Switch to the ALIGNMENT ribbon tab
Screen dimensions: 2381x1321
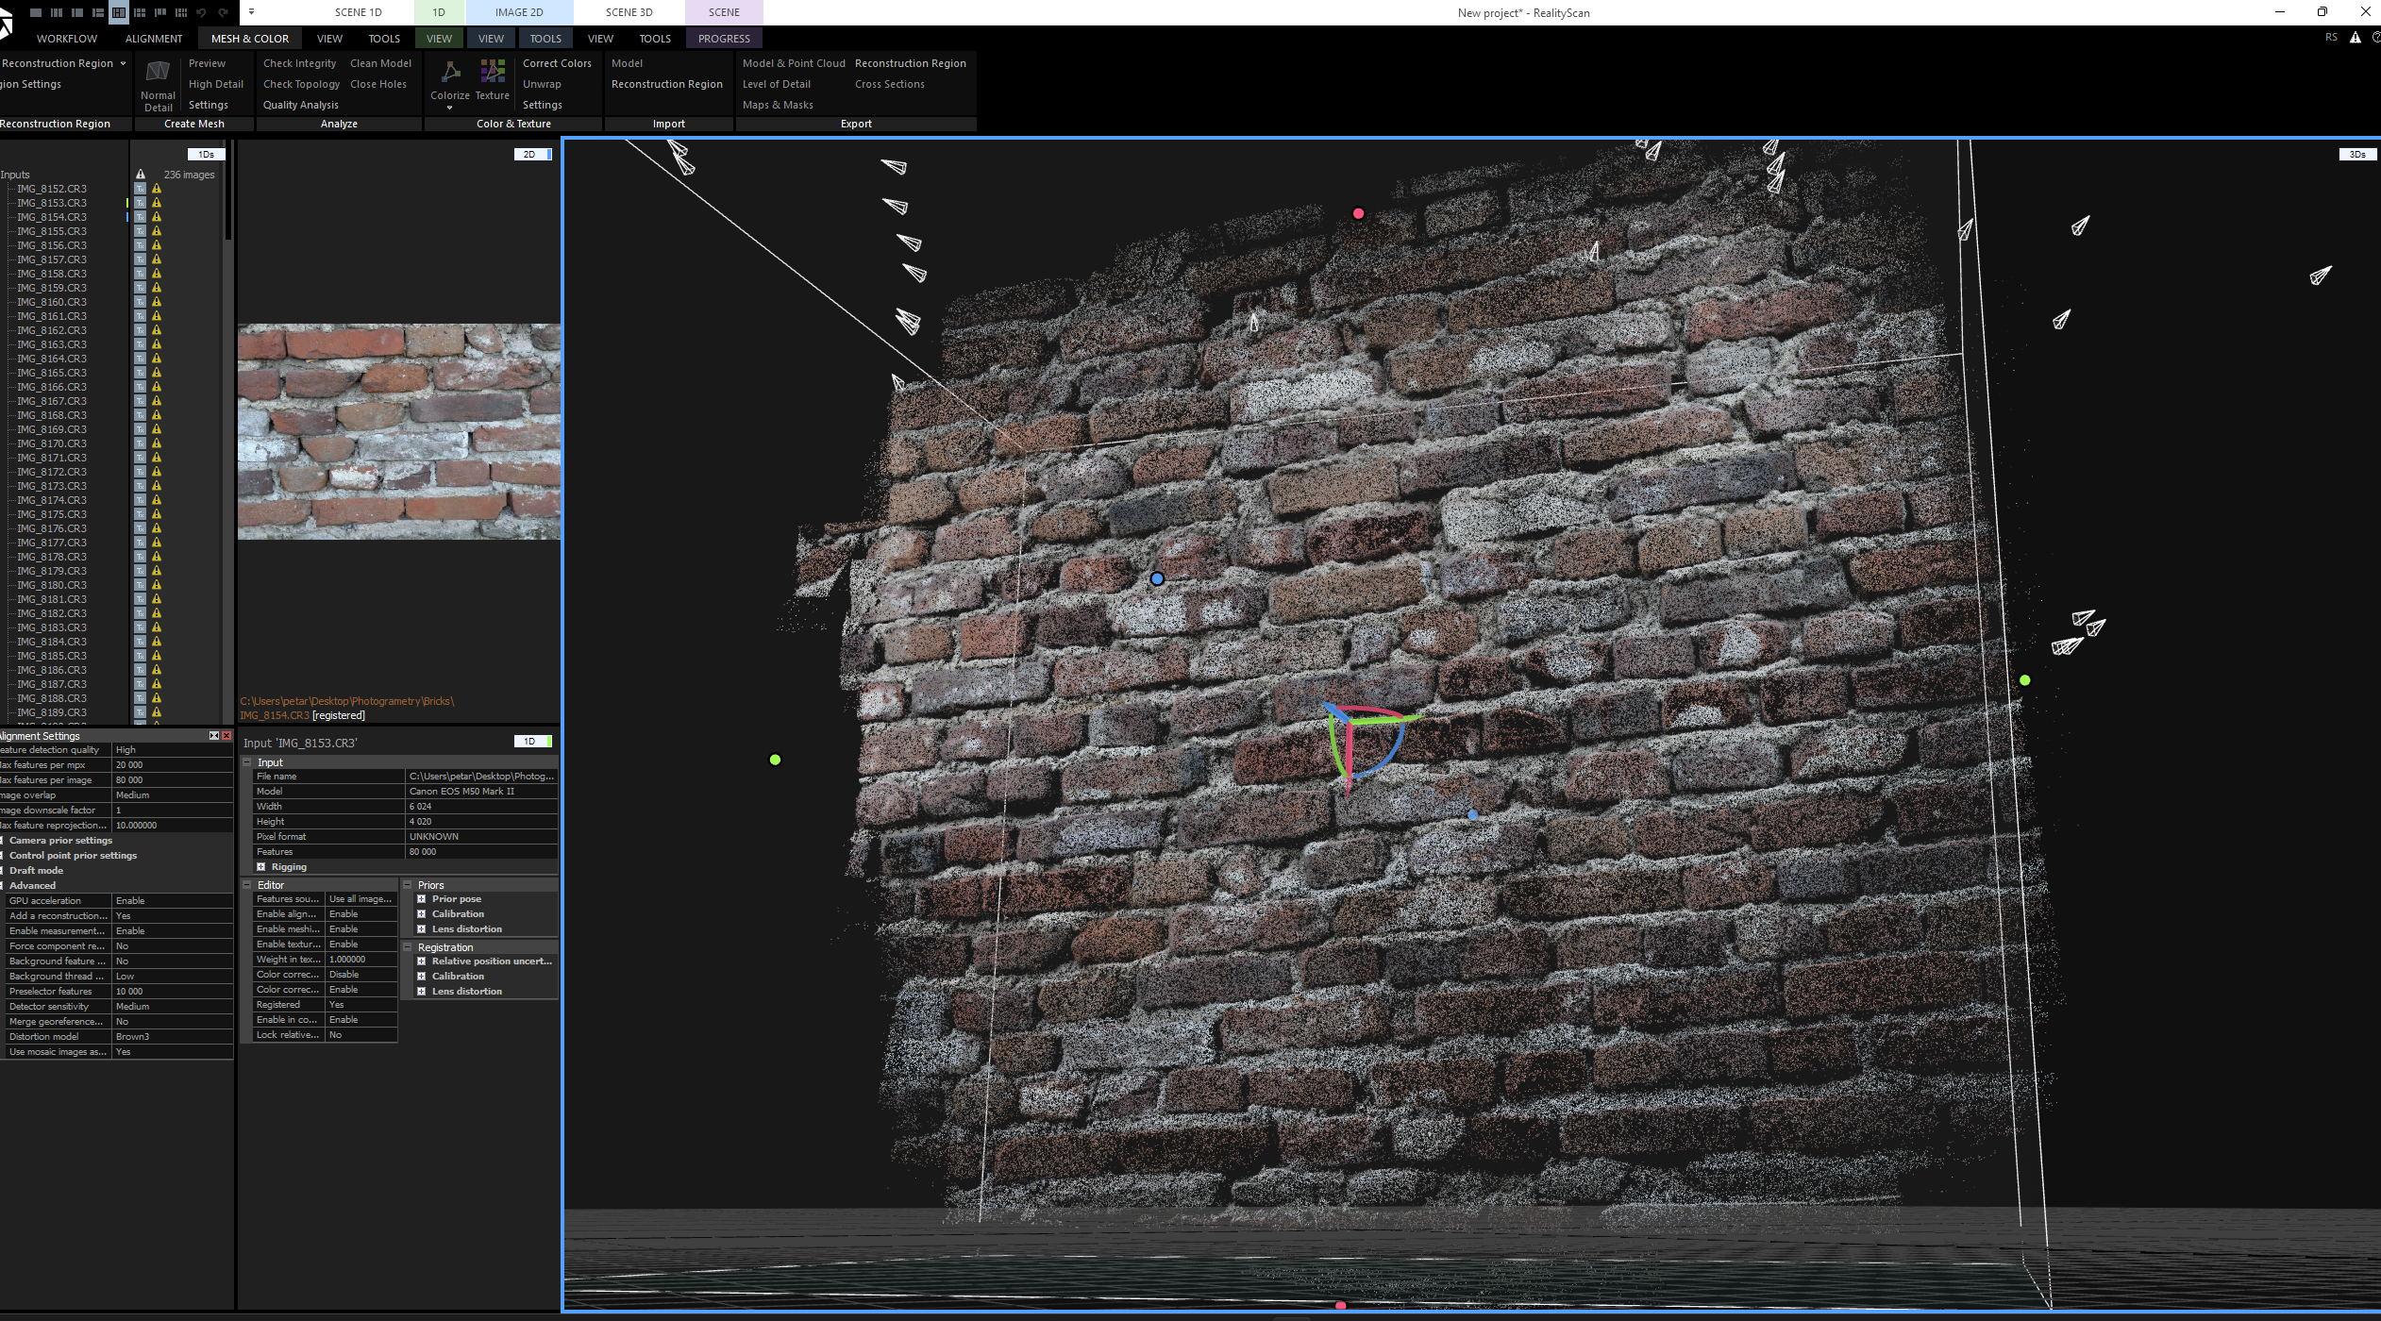154,39
